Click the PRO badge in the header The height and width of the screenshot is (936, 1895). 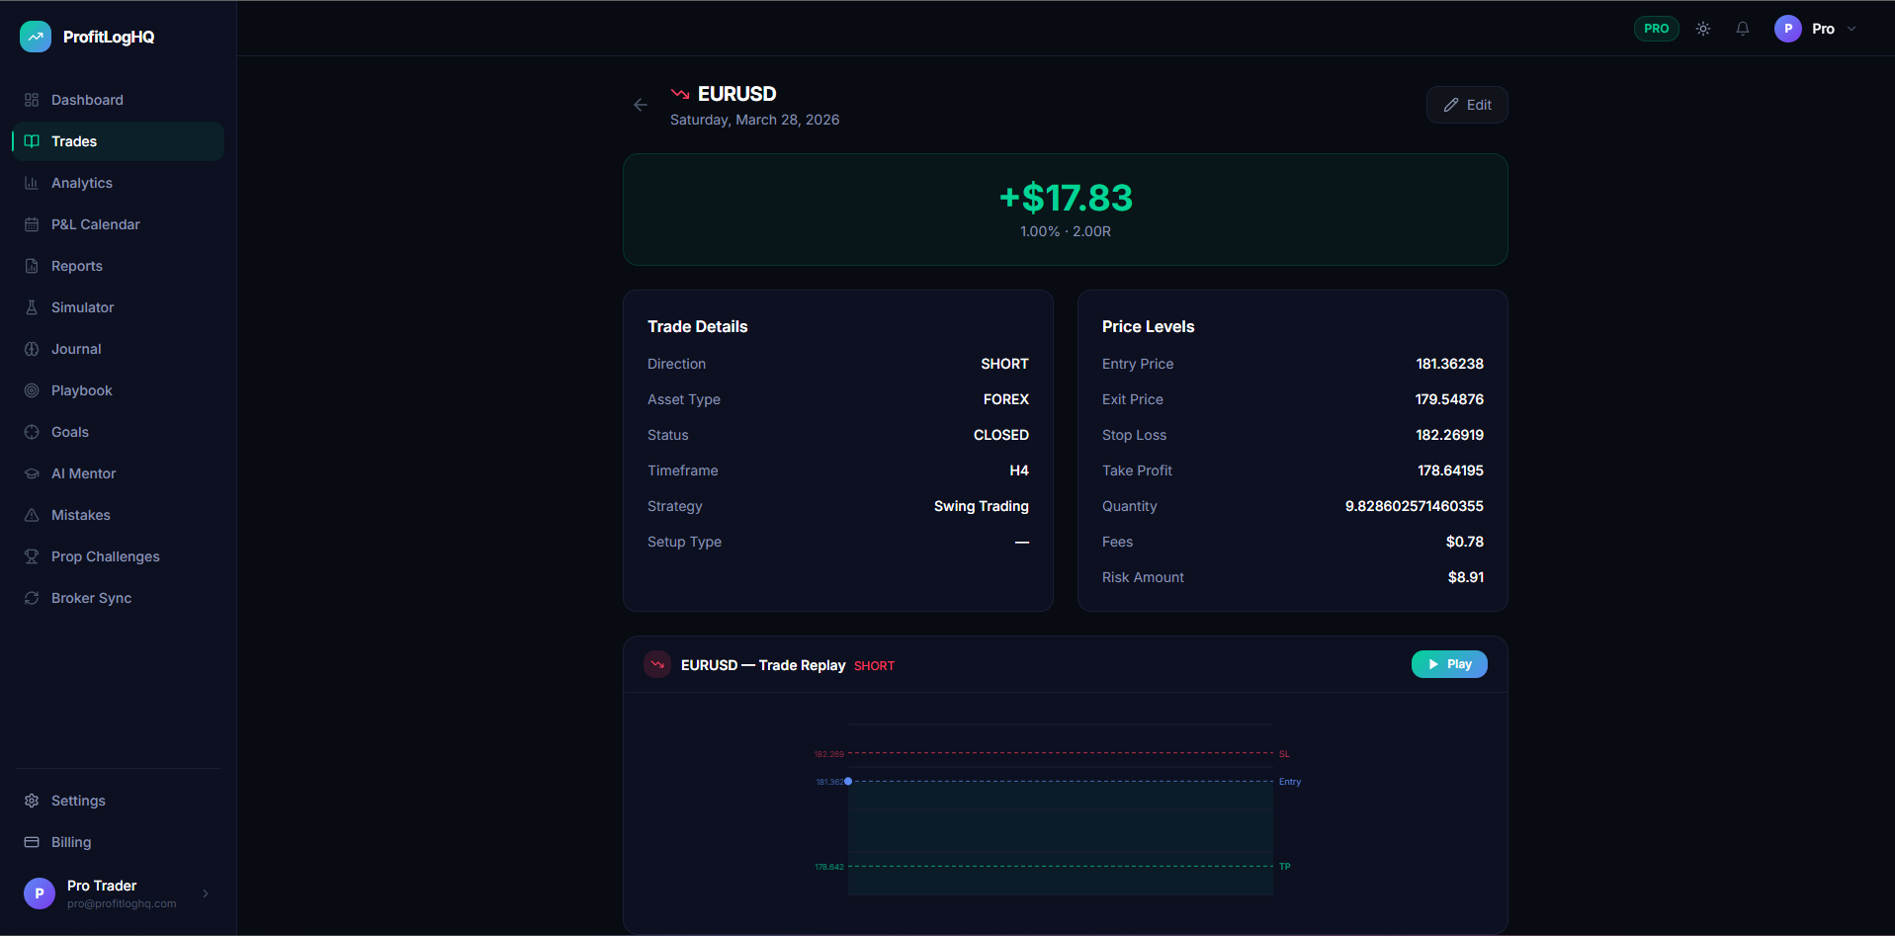click(1657, 29)
